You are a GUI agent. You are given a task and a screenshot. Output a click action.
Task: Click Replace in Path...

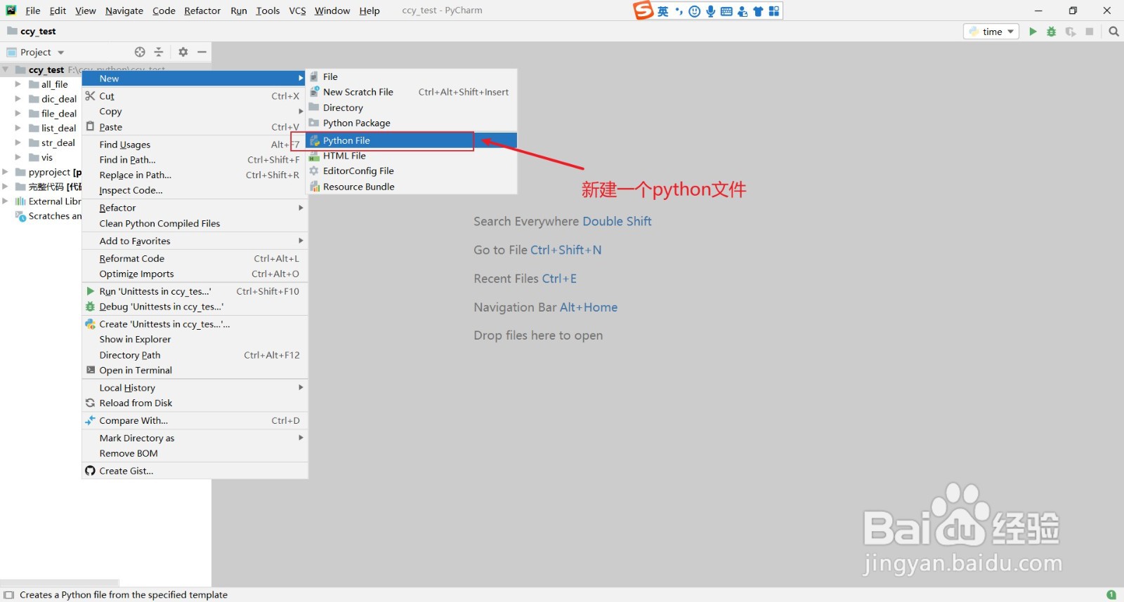(195, 175)
